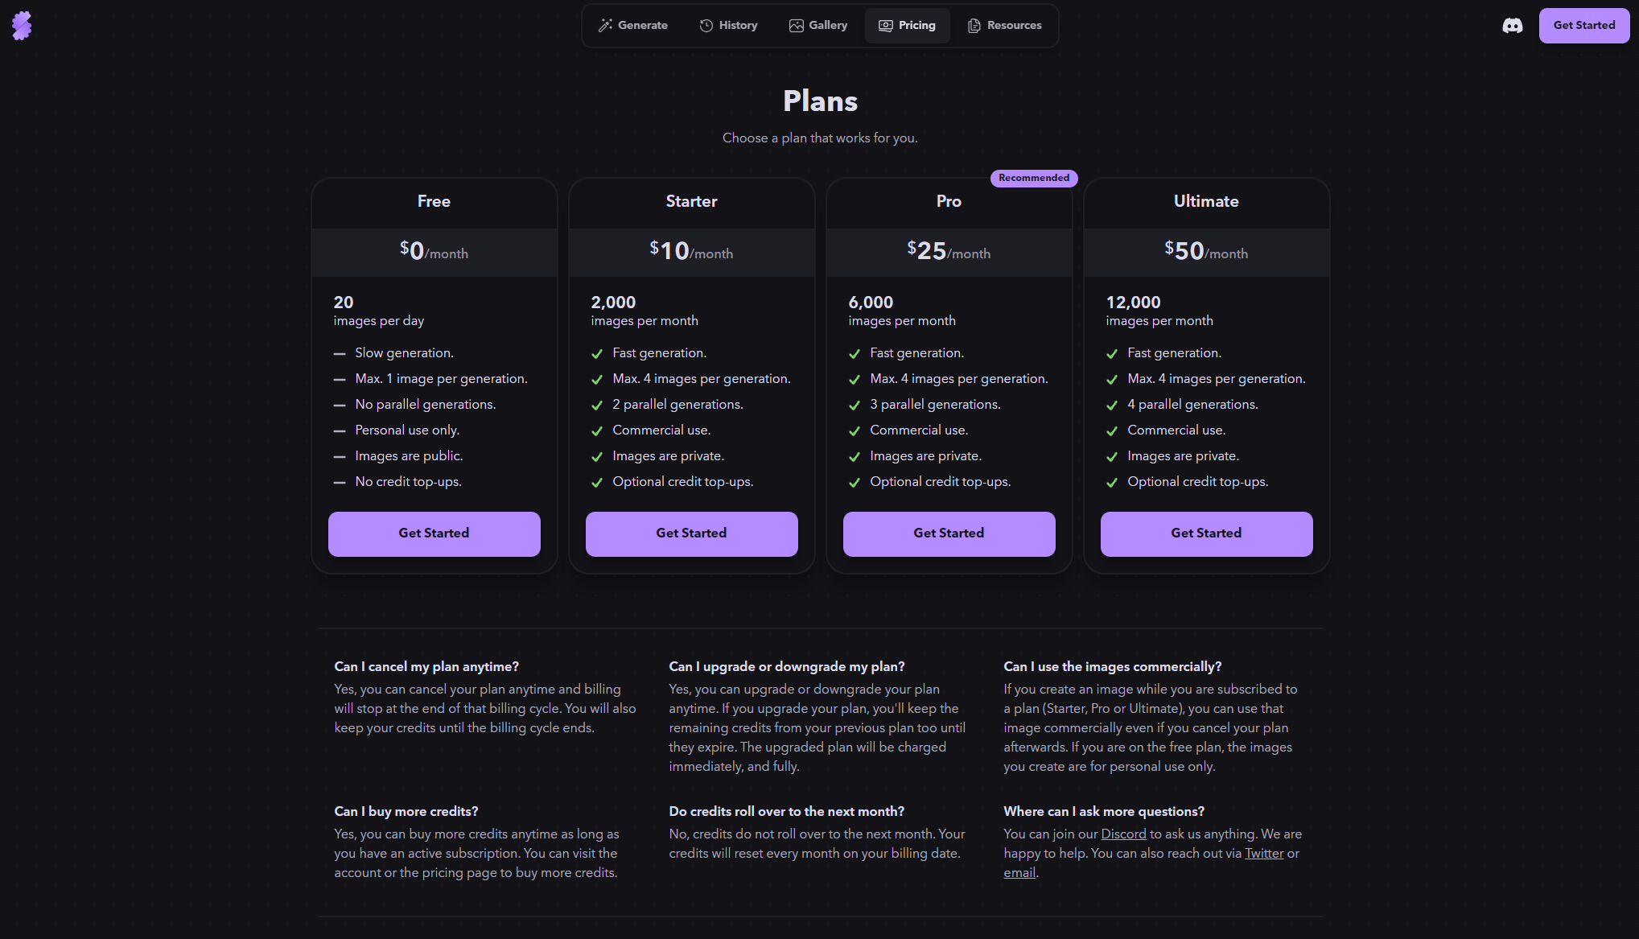
Task: Click the email link in FAQ
Action: click(x=1019, y=873)
